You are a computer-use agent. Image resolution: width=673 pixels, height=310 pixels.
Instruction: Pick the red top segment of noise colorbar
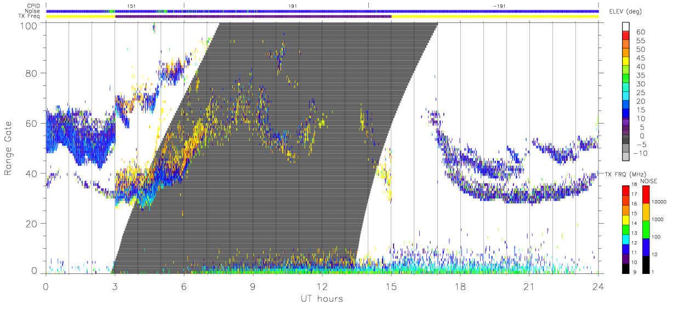[646, 195]
